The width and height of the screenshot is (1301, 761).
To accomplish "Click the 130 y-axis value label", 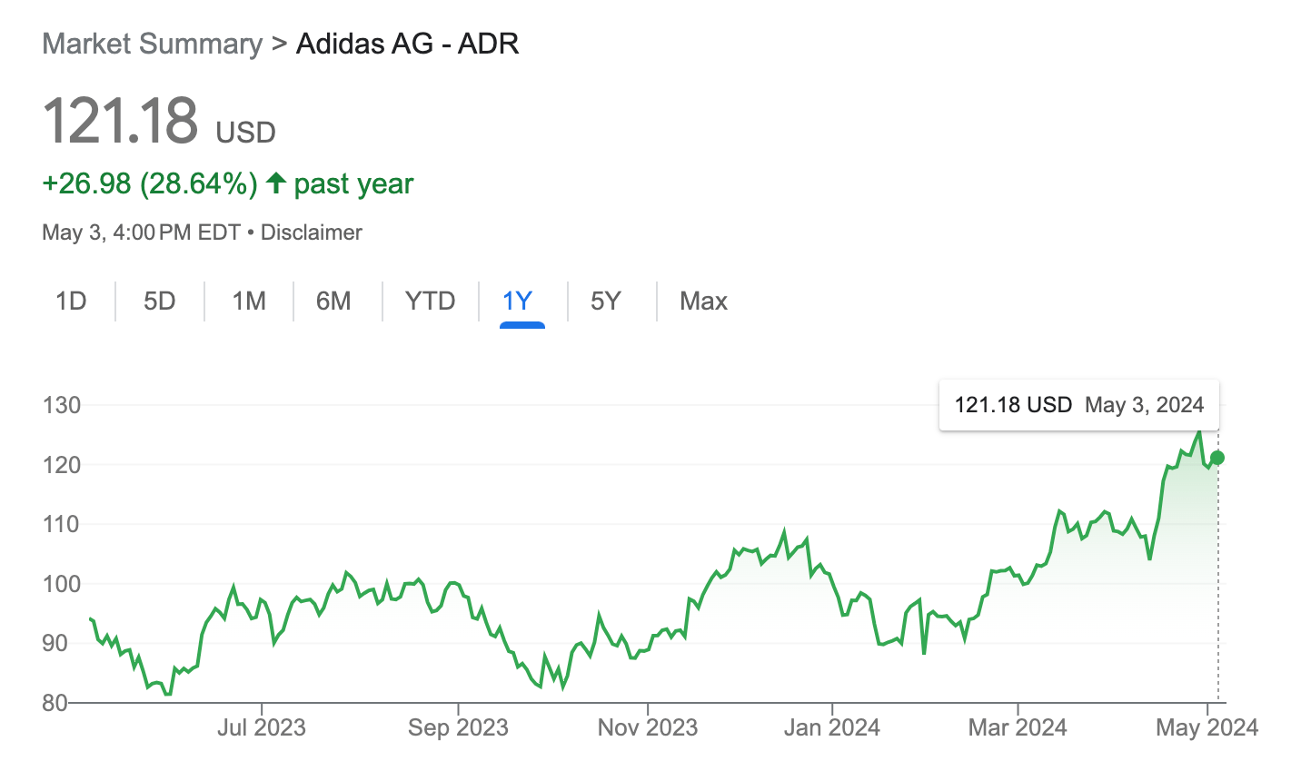I will coord(61,405).
